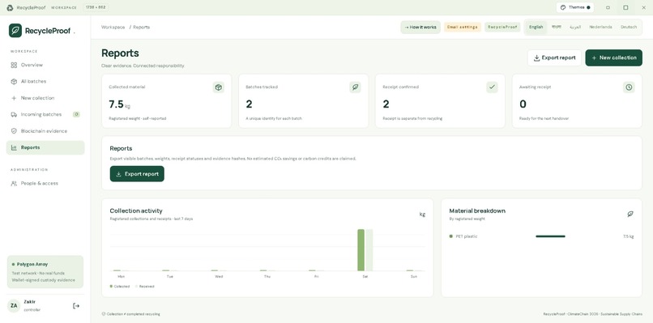Click the PET plastic material label
Viewport: 653px width, 323px height.
point(467,236)
